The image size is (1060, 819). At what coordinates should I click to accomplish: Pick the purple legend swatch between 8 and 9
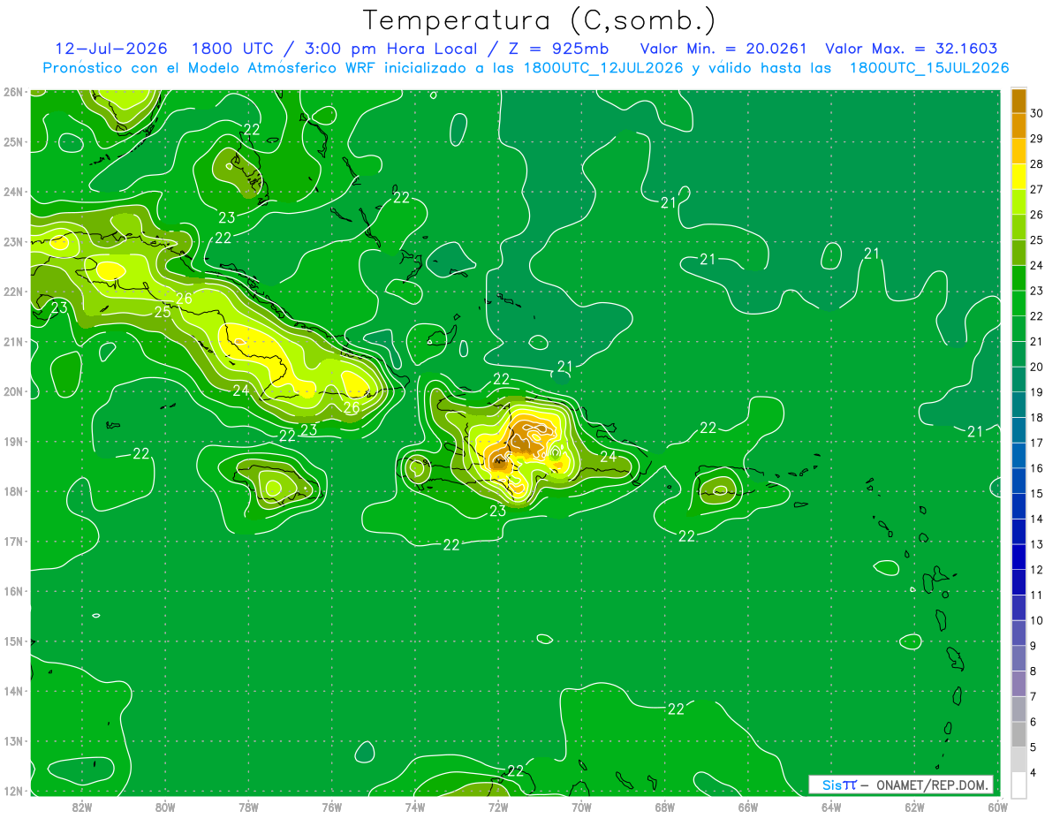point(1018,658)
